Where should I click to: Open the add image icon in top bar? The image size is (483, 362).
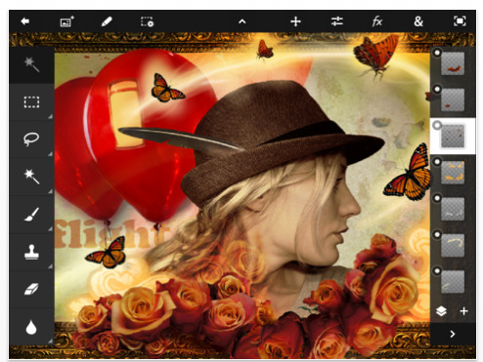click(67, 21)
